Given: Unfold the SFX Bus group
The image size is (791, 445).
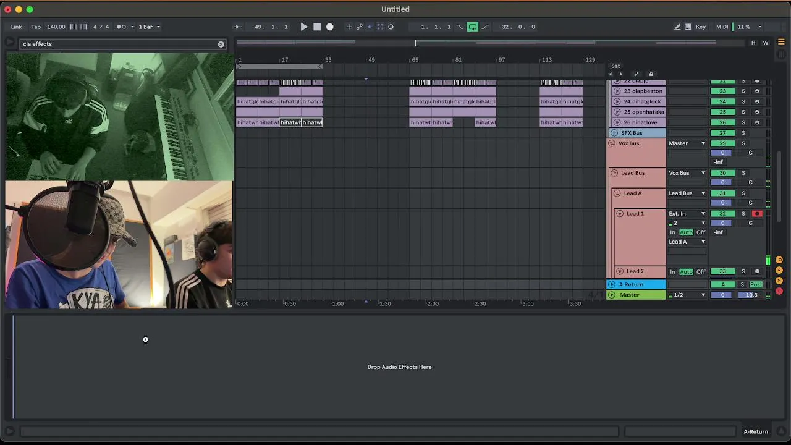Looking at the screenshot, I should pyautogui.click(x=614, y=133).
